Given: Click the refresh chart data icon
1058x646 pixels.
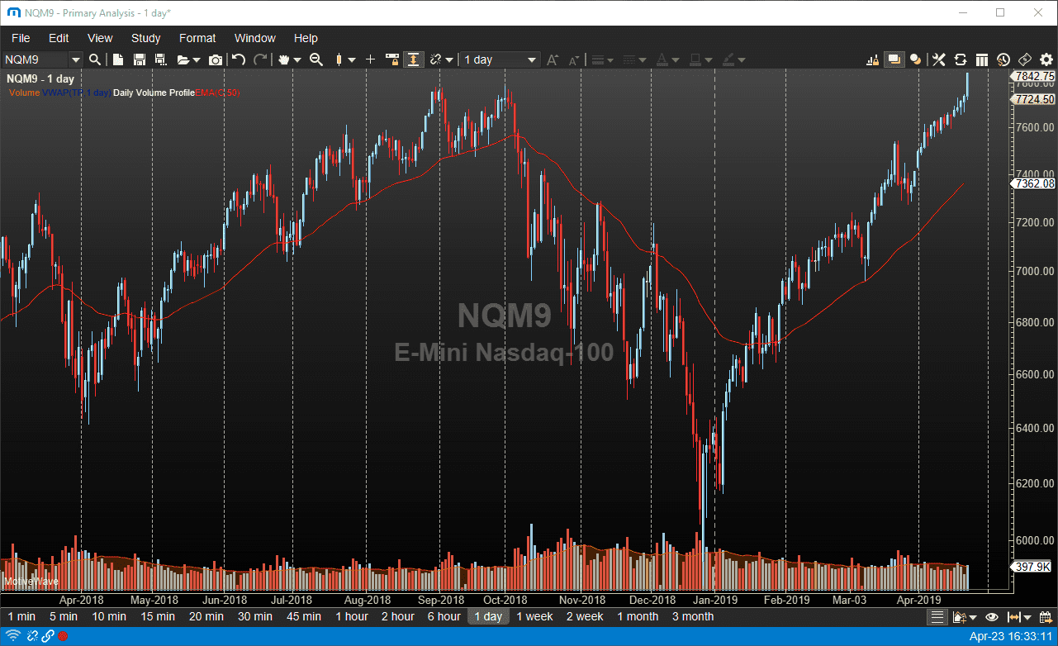Looking at the screenshot, I should pos(960,59).
